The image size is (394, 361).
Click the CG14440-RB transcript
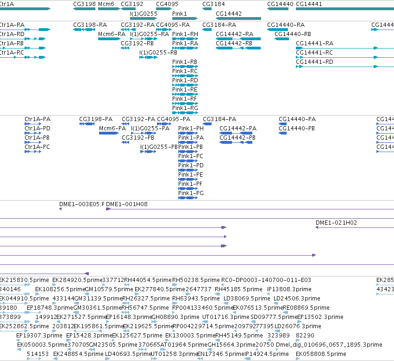[281, 39]
